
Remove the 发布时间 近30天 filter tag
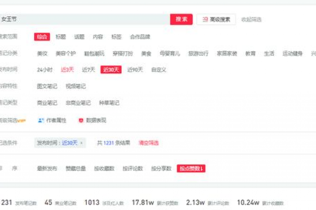(81, 143)
